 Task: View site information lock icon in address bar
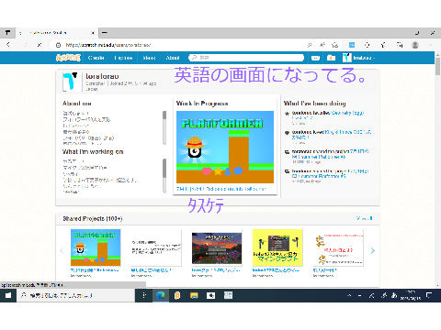click(58, 45)
